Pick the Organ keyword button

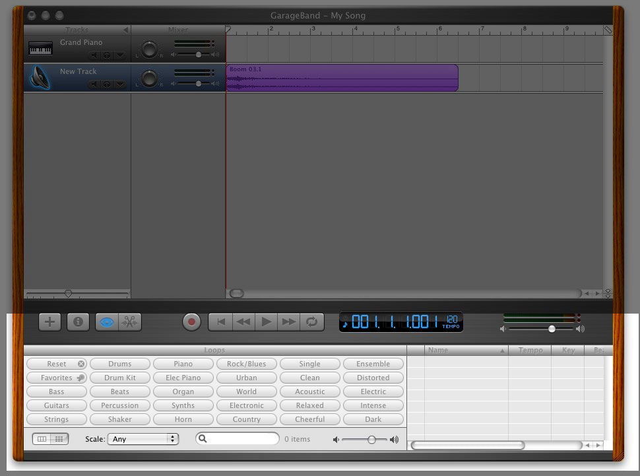pyautogui.click(x=183, y=391)
